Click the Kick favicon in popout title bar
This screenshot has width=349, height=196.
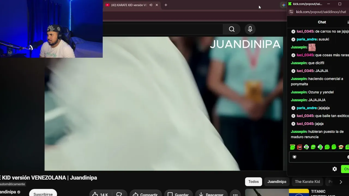point(290,4)
